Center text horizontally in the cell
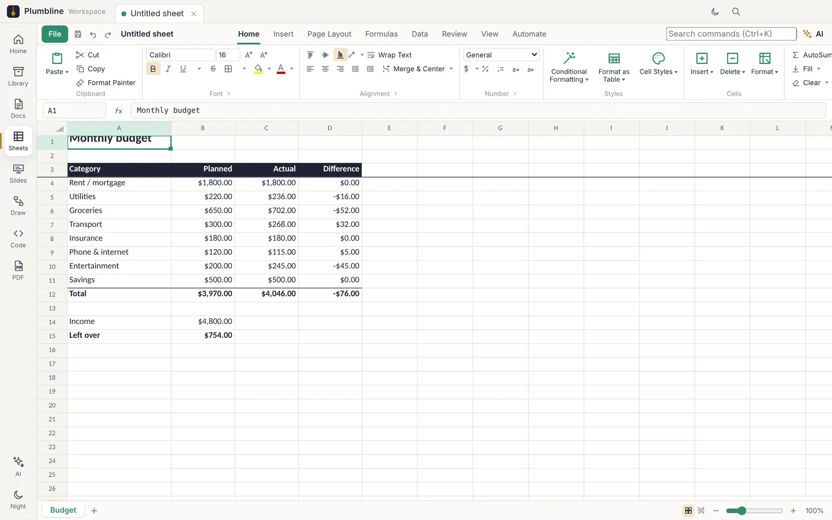The width and height of the screenshot is (832, 520). [x=325, y=69]
